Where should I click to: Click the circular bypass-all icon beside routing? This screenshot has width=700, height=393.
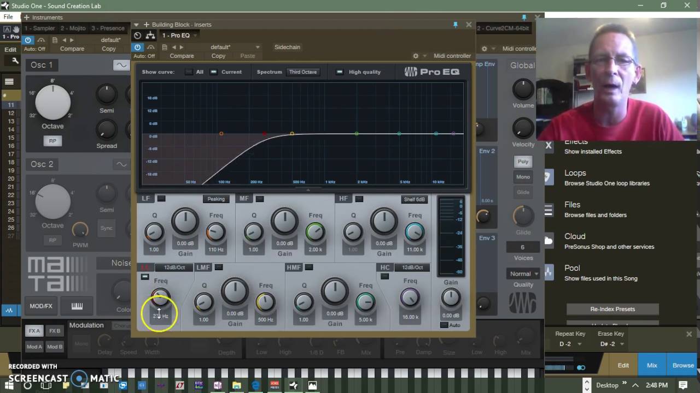[x=137, y=35]
